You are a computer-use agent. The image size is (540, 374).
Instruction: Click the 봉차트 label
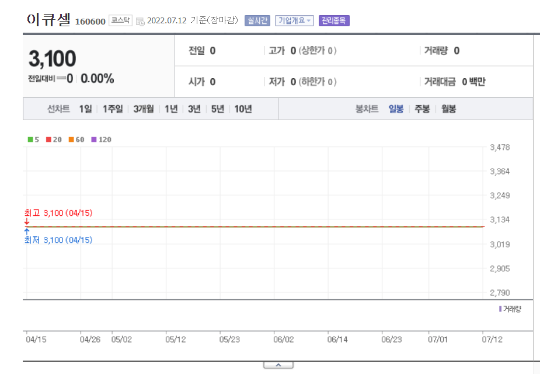click(367, 109)
